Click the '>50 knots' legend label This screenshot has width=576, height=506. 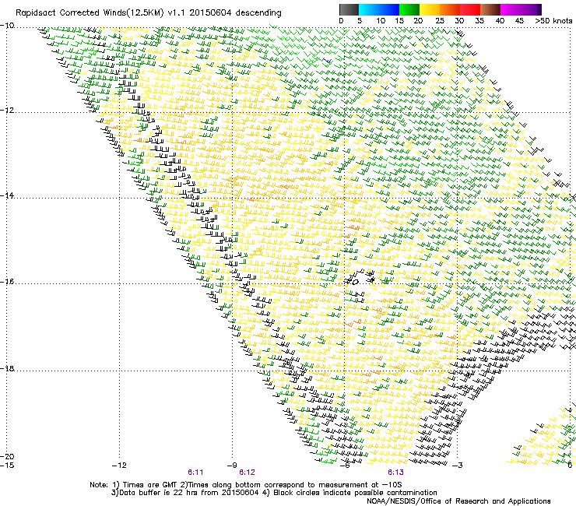(x=553, y=21)
